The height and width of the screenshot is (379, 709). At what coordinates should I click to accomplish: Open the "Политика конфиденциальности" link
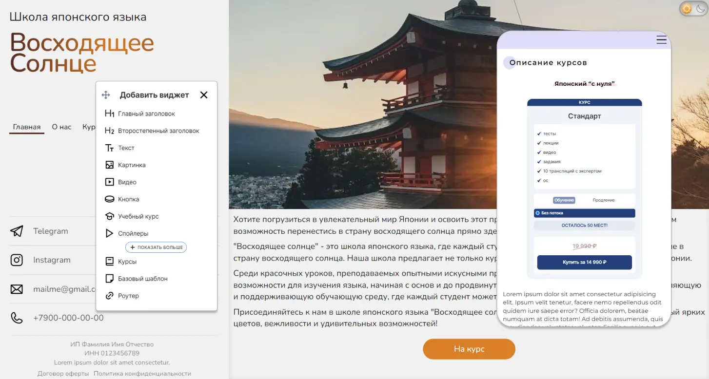(x=142, y=374)
